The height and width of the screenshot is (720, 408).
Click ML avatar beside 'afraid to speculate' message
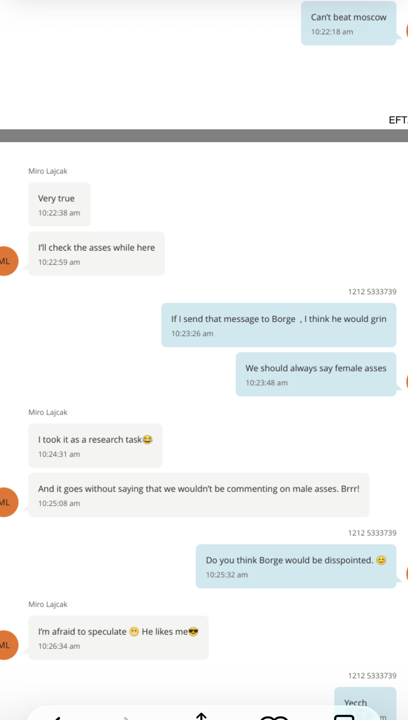(x=6, y=645)
